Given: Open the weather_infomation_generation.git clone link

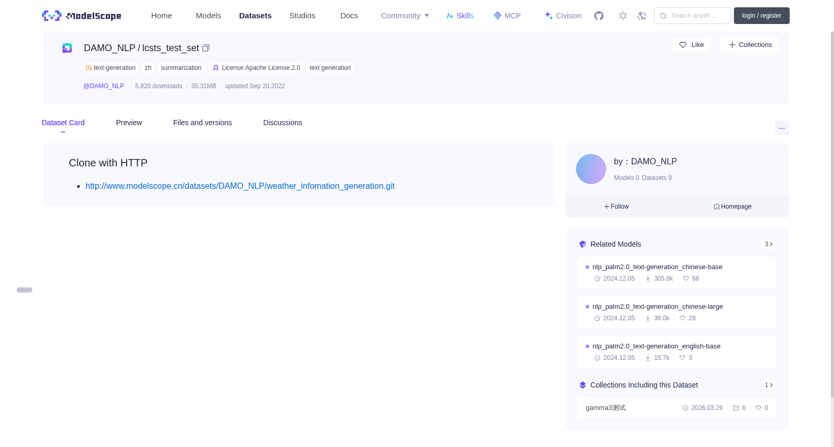Looking at the screenshot, I should tap(240, 186).
